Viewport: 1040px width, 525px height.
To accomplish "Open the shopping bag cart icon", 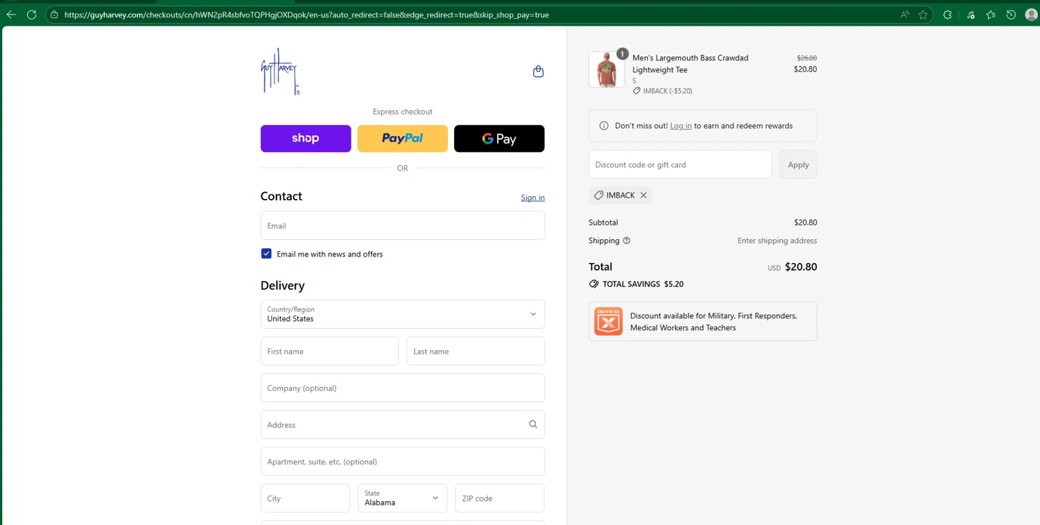I will (x=538, y=71).
